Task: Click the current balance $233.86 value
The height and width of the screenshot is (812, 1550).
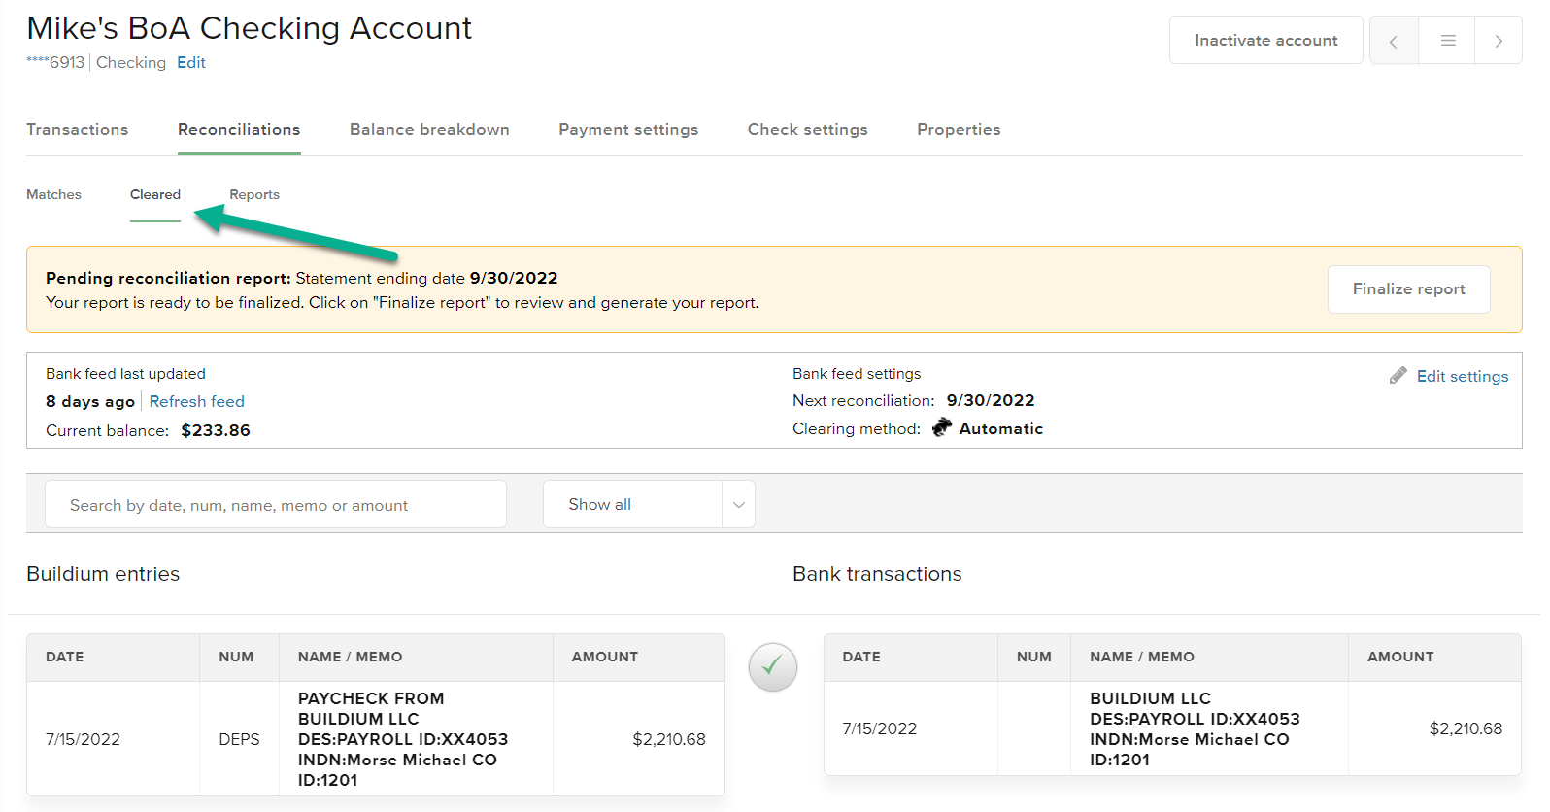Action: coord(216,430)
